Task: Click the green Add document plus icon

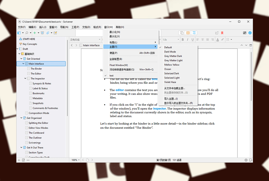Action: coord(35,33)
